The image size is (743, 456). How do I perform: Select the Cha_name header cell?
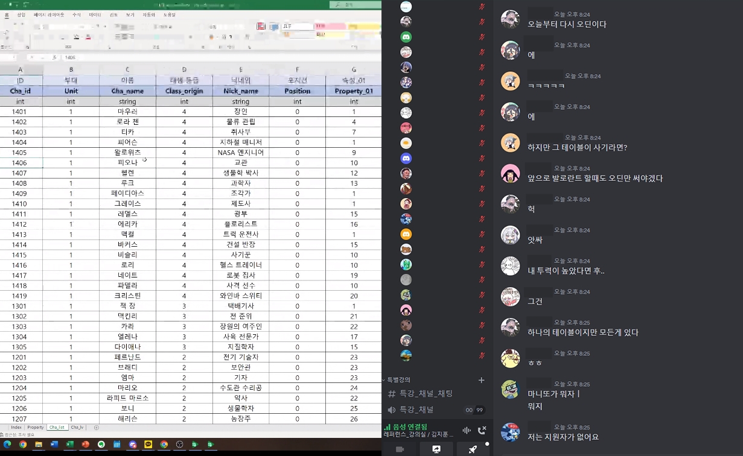point(127,91)
